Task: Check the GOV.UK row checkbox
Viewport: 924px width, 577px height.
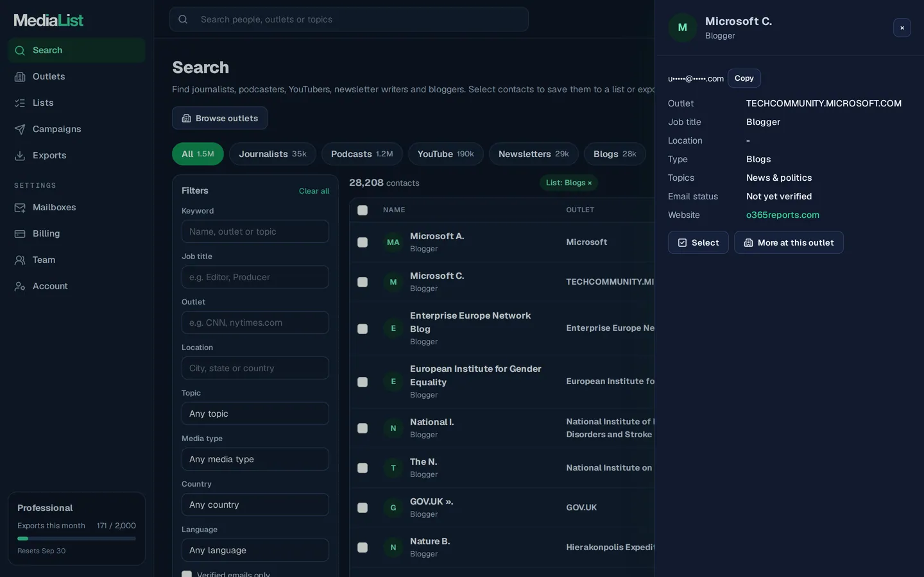Action: pyautogui.click(x=363, y=508)
